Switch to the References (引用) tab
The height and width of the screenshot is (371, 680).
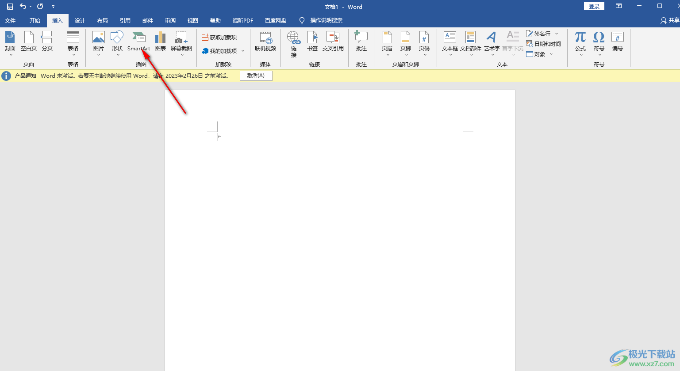125,21
